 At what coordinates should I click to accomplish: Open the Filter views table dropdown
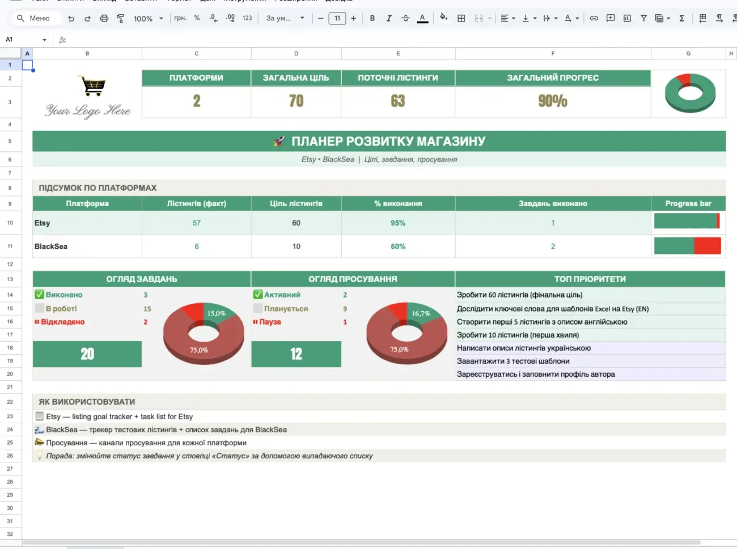pos(662,18)
